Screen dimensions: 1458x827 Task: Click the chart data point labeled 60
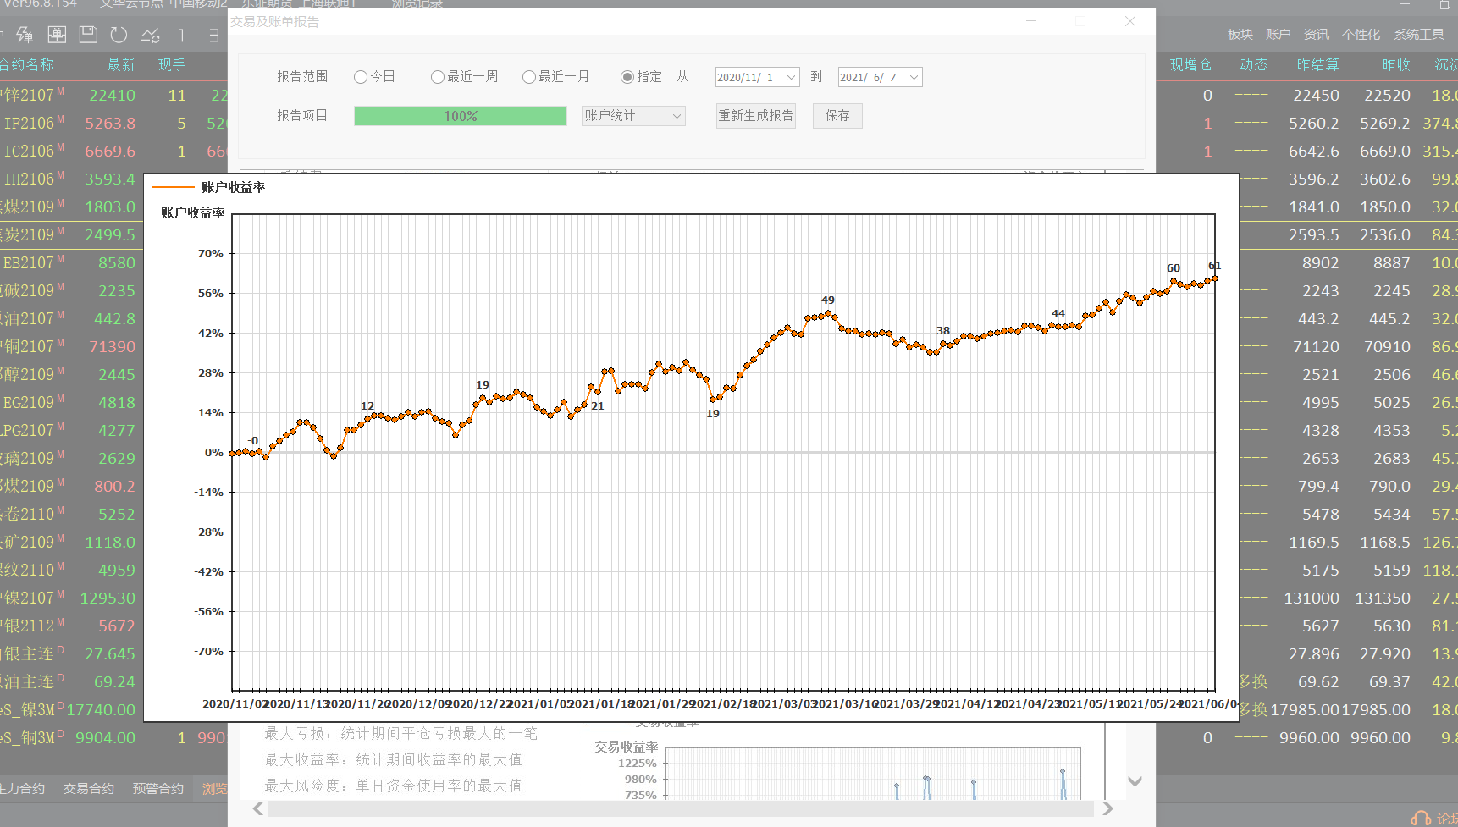click(x=1174, y=280)
